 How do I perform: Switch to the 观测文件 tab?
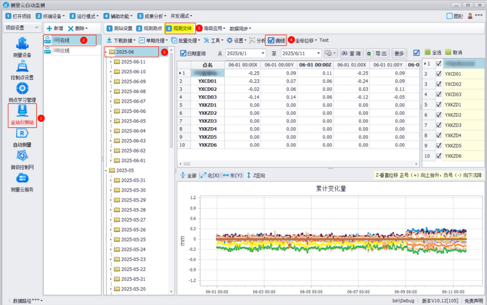click(x=180, y=28)
